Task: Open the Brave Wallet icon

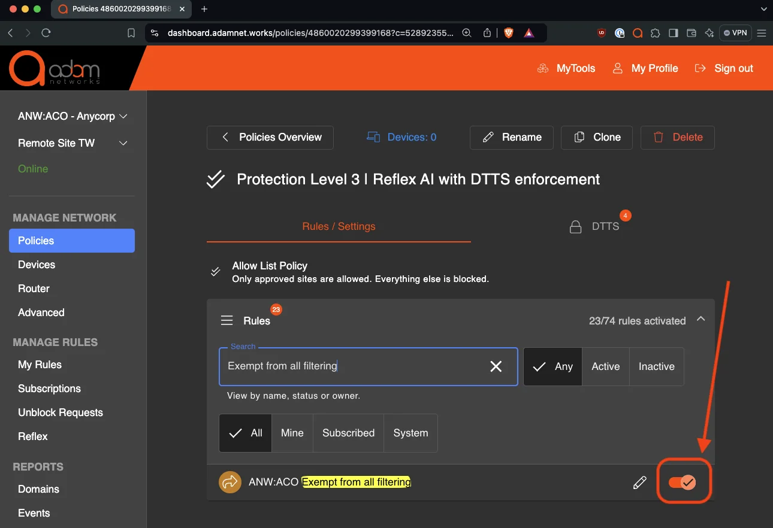Action: (x=691, y=33)
